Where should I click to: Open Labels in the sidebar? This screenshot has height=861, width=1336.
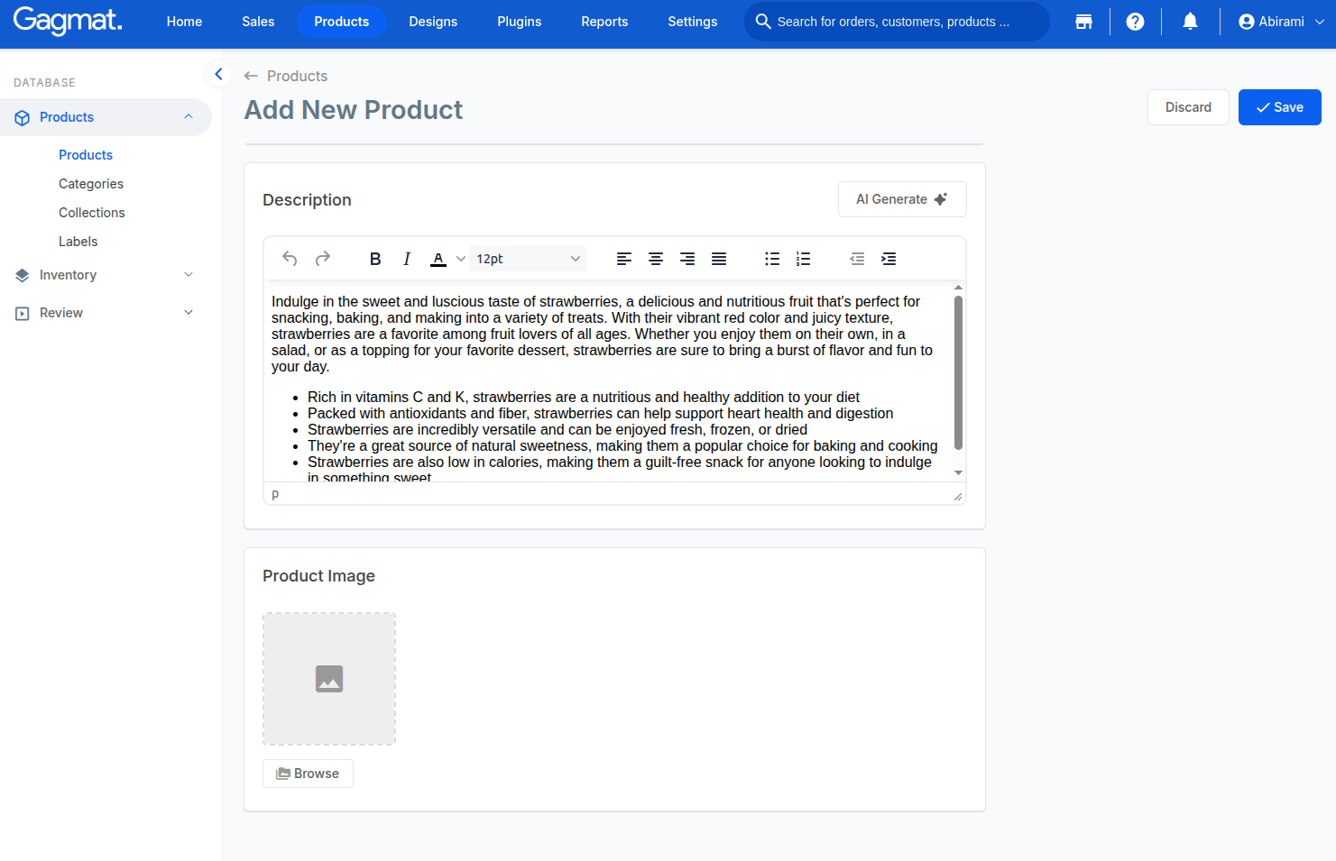tap(78, 242)
